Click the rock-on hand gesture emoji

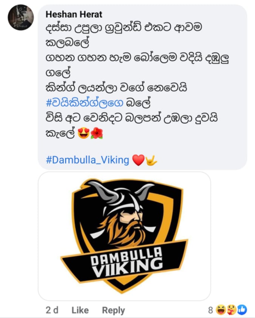tap(151, 160)
